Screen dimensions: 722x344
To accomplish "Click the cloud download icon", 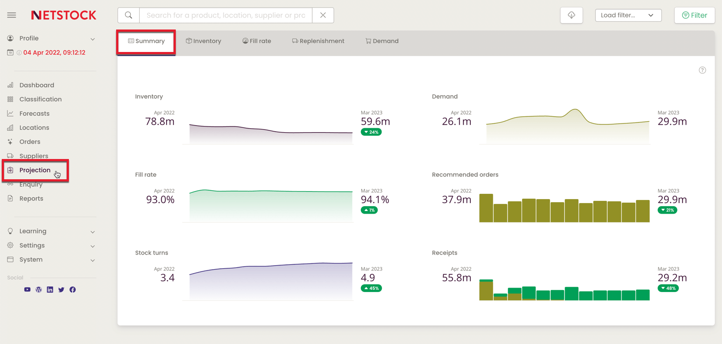I will pos(571,15).
